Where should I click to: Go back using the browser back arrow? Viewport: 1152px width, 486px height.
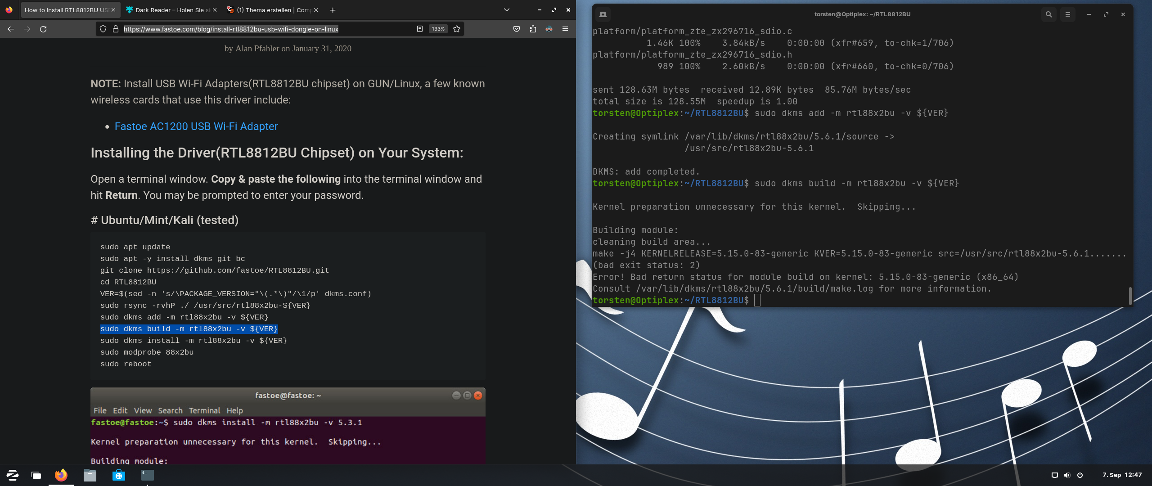coord(11,29)
